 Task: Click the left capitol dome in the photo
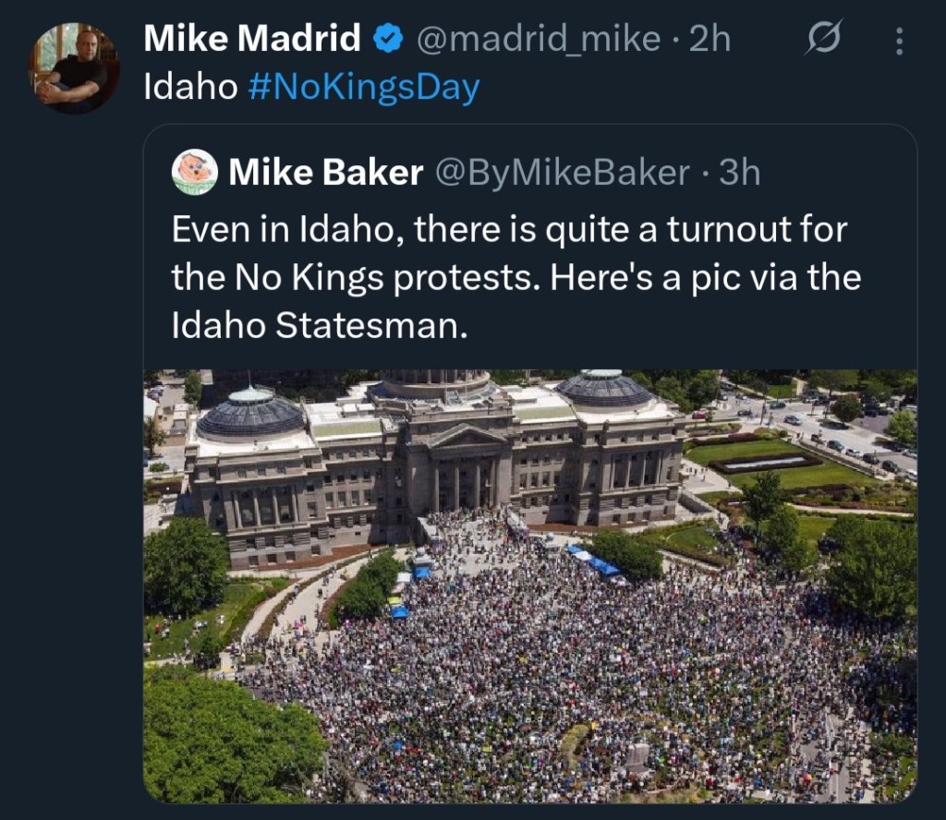251,414
